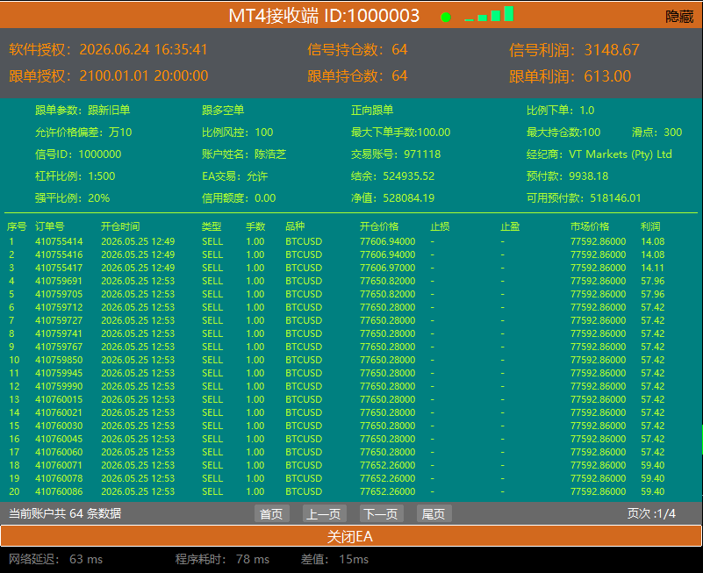Viewport: 703px width, 573px height.
Task: Click the 市场价格 column header
Action: 590,226
